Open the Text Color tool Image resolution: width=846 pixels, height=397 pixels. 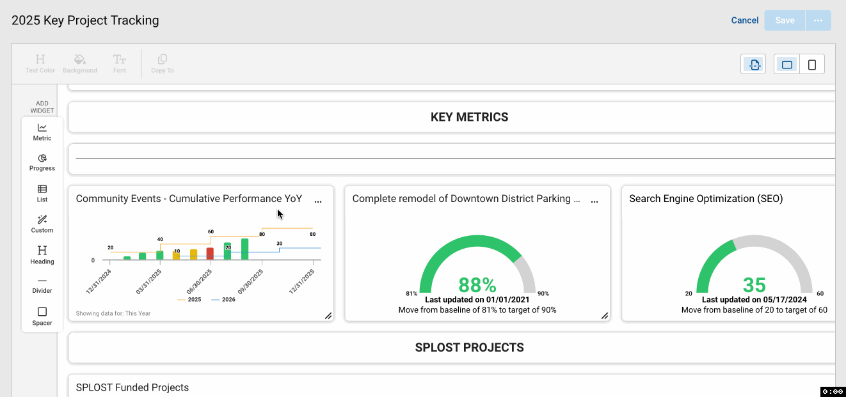coord(40,64)
